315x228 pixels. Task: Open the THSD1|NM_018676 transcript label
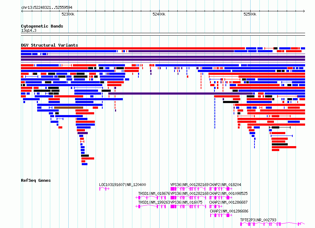(x=154, y=193)
